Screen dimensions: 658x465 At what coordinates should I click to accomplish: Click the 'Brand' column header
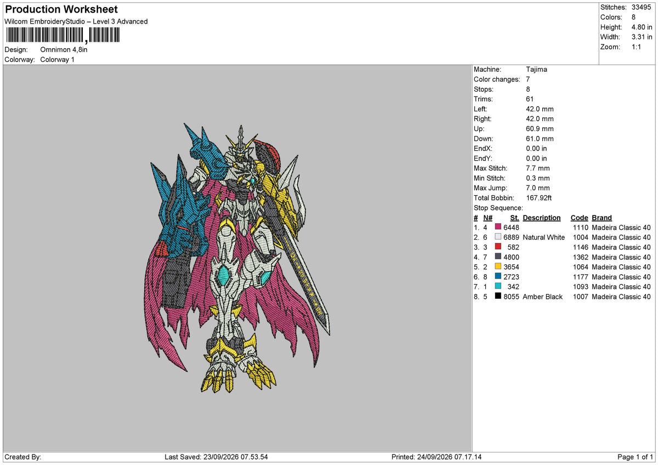[x=602, y=218]
